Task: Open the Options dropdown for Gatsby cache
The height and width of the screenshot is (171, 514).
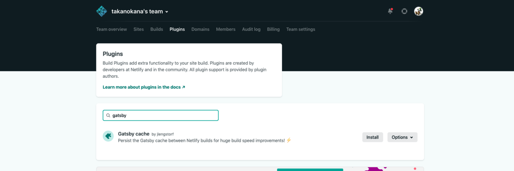Action: 402,137
